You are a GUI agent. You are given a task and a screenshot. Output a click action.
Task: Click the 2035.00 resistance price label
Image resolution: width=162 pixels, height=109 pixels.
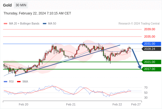pyautogui.click(x=150, y=37)
